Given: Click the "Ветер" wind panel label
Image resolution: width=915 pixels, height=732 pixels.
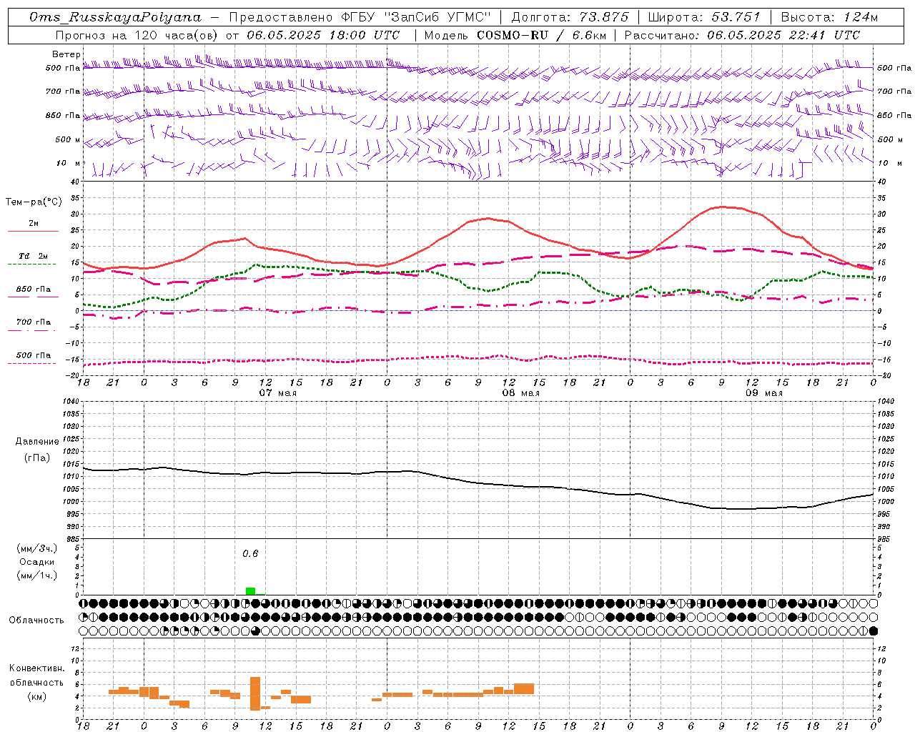Looking at the screenshot, I should pyautogui.click(x=66, y=54).
